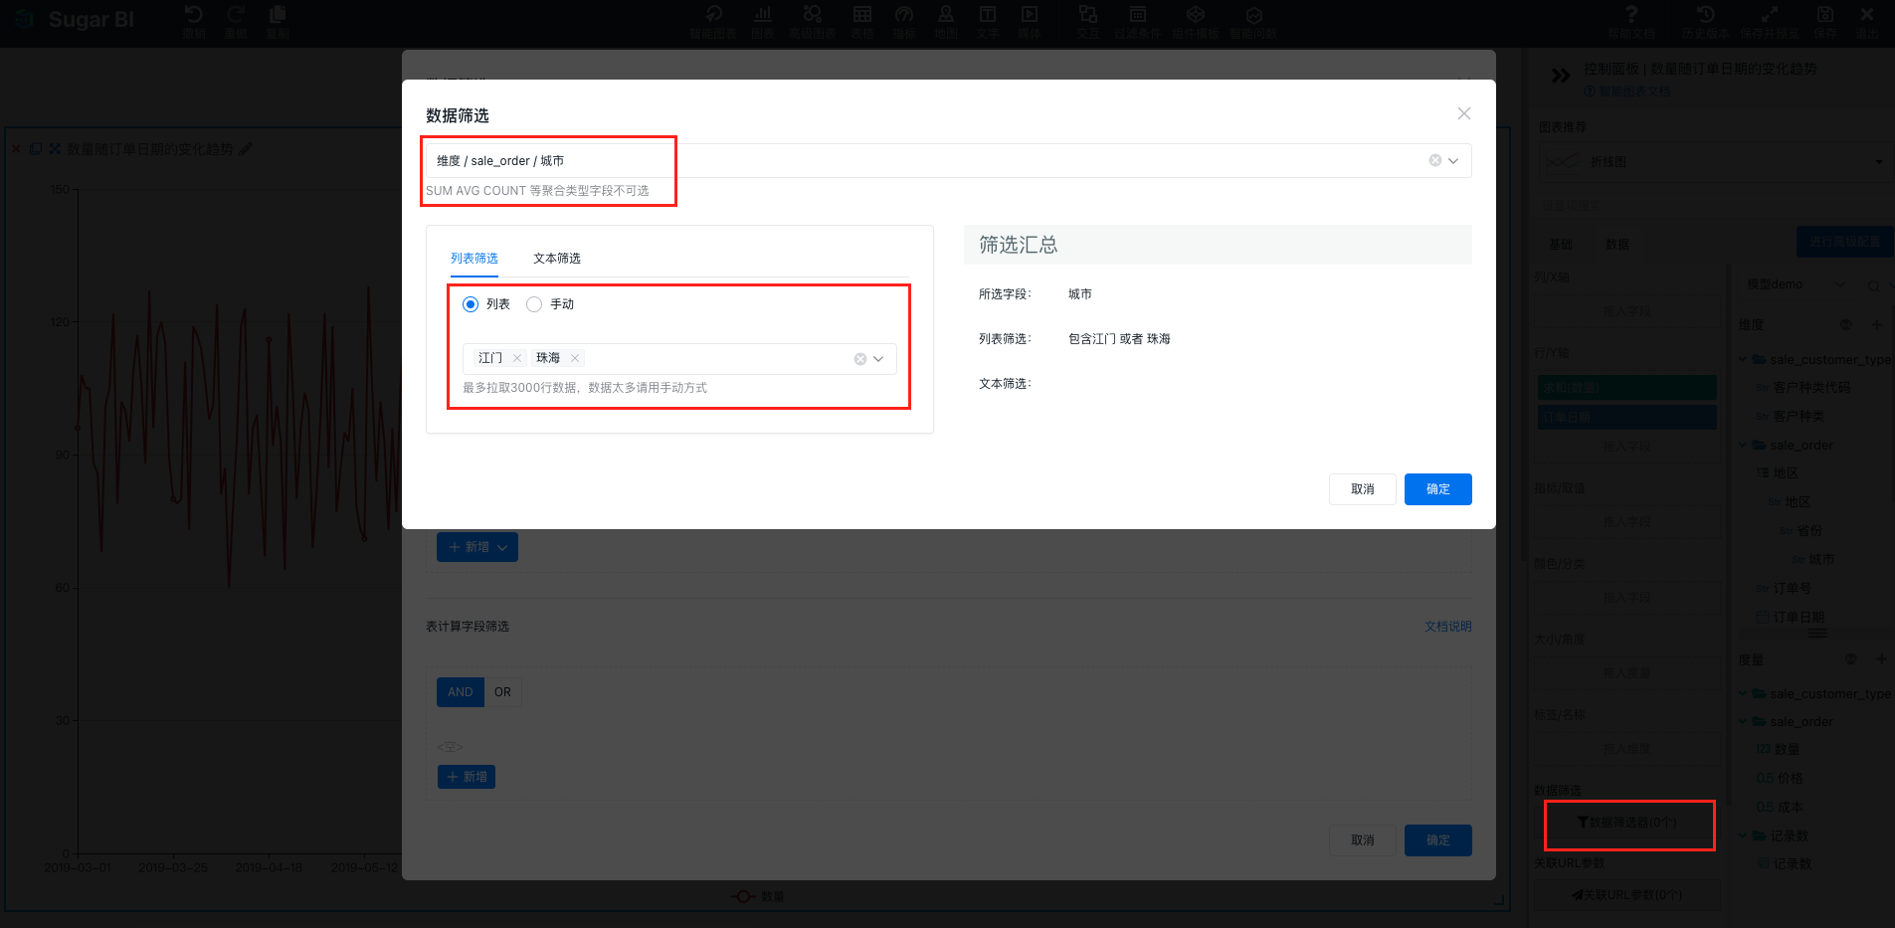
Task: Open the 模型demo model dropdown
Action: coord(1796,284)
